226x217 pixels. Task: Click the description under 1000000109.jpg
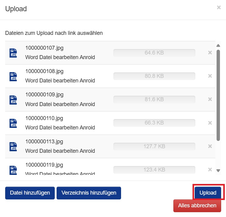[60, 104]
